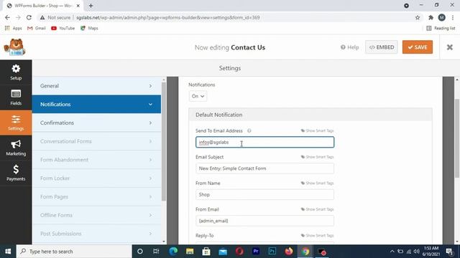Save the Contact Us form
Screen dimensions: 460x258
tap(418, 47)
